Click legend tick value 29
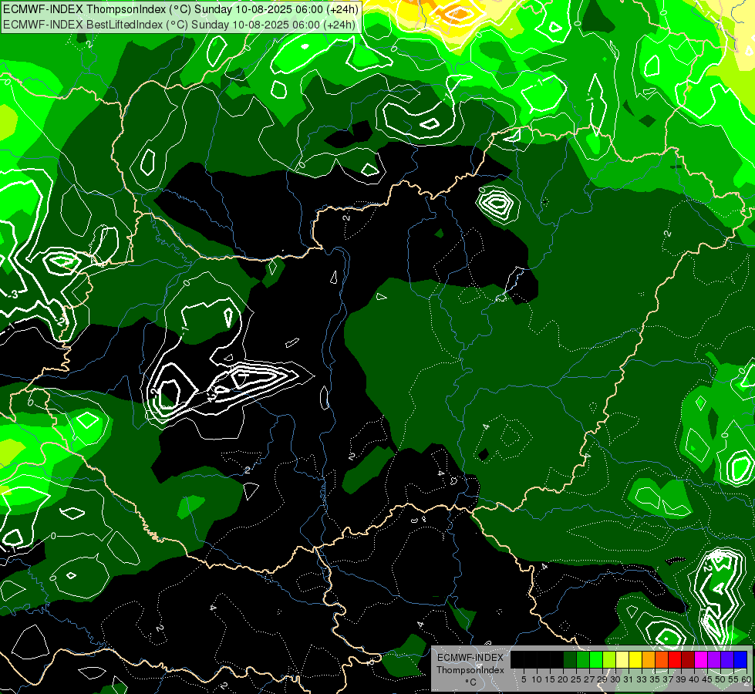Screen dimensions: 755x694 [602, 679]
